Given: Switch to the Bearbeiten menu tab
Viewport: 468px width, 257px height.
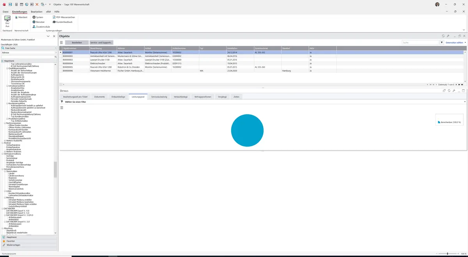Looking at the screenshot, I should [37, 12].
